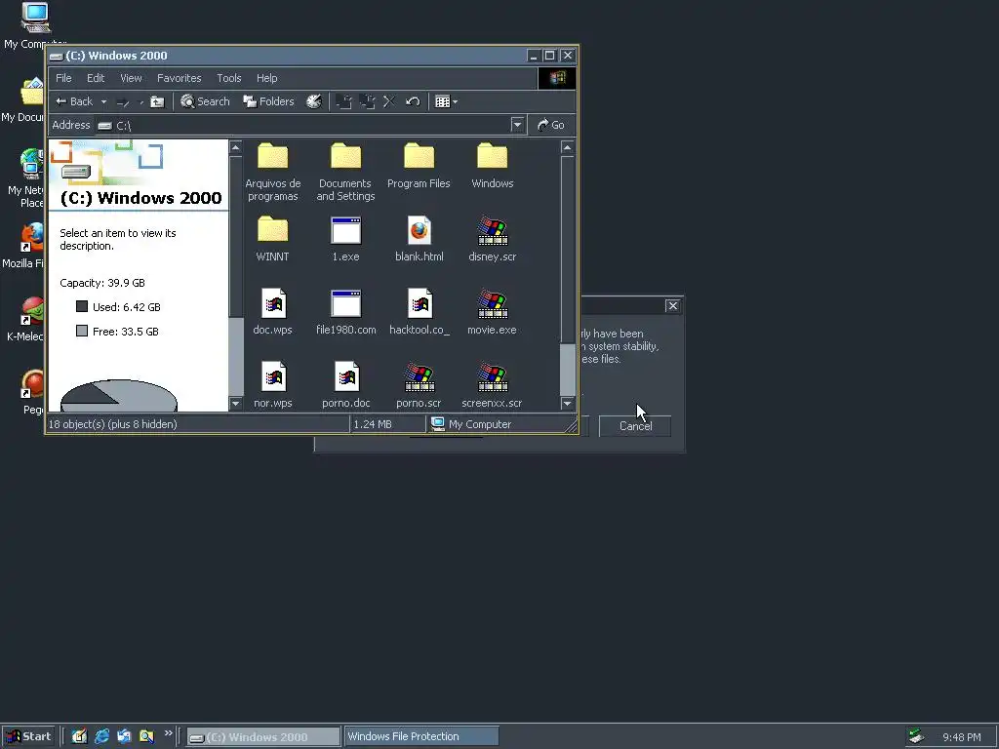Click the Copy To toolbar icon
The height and width of the screenshot is (749, 999).
pyautogui.click(x=367, y=101)
